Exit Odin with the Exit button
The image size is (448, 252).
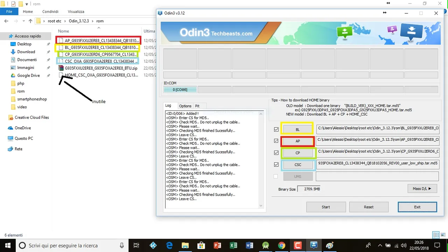(417, 207)
